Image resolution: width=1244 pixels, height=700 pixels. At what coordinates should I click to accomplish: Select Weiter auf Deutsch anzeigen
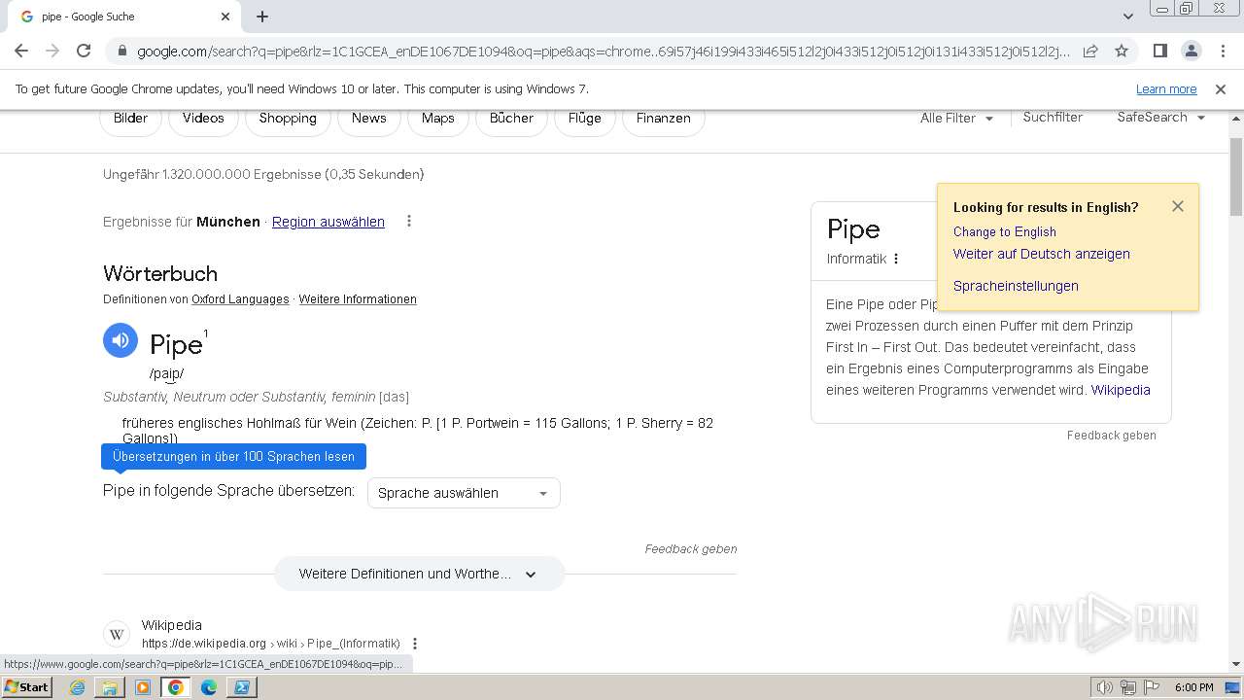[x=1042, y=254]
